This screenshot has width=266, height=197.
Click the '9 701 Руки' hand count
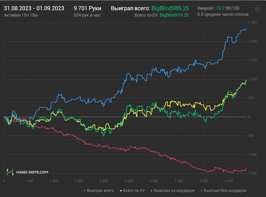click(x=87, y=8)
